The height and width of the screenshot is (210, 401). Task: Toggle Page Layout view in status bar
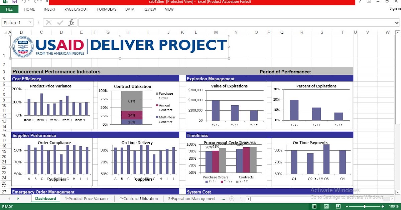coord(326,206)
